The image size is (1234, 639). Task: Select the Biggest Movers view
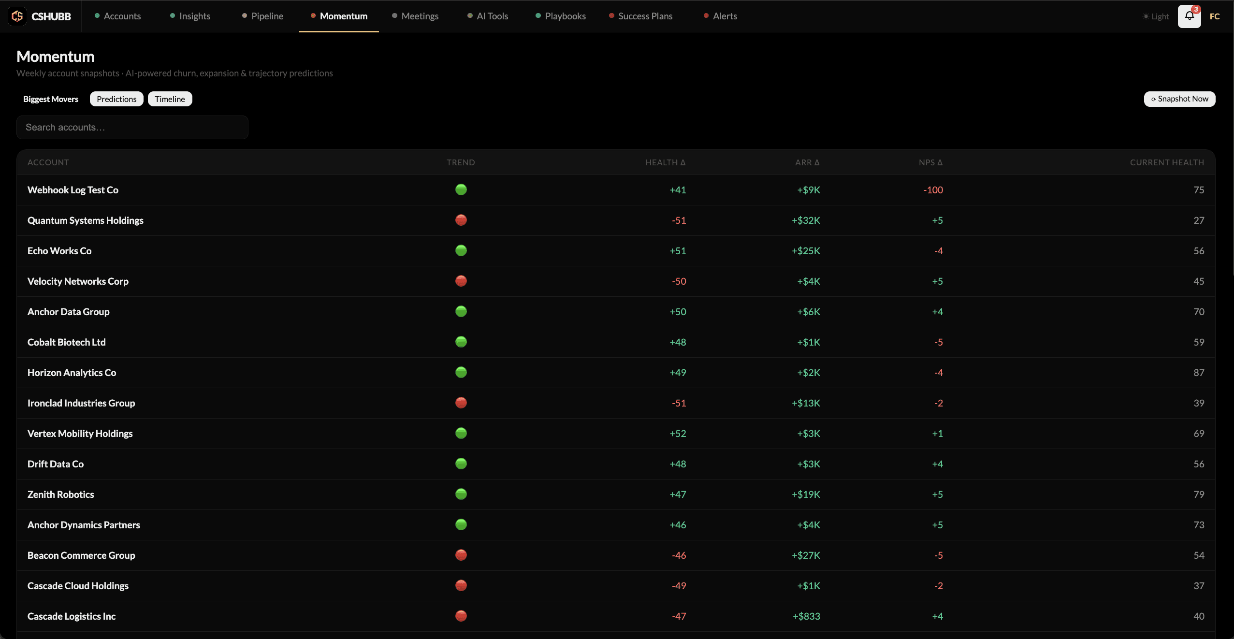click(51, 99)
